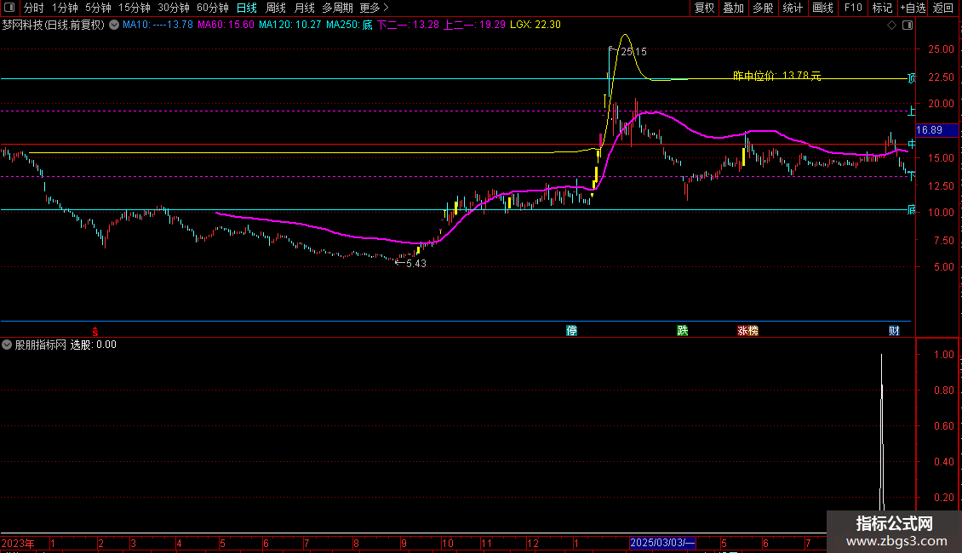The height and width of the screenshot is (553, 962).
Task: Click the diamond icon at chart top right
Action: pyautogui.click(x=891, y=26)
